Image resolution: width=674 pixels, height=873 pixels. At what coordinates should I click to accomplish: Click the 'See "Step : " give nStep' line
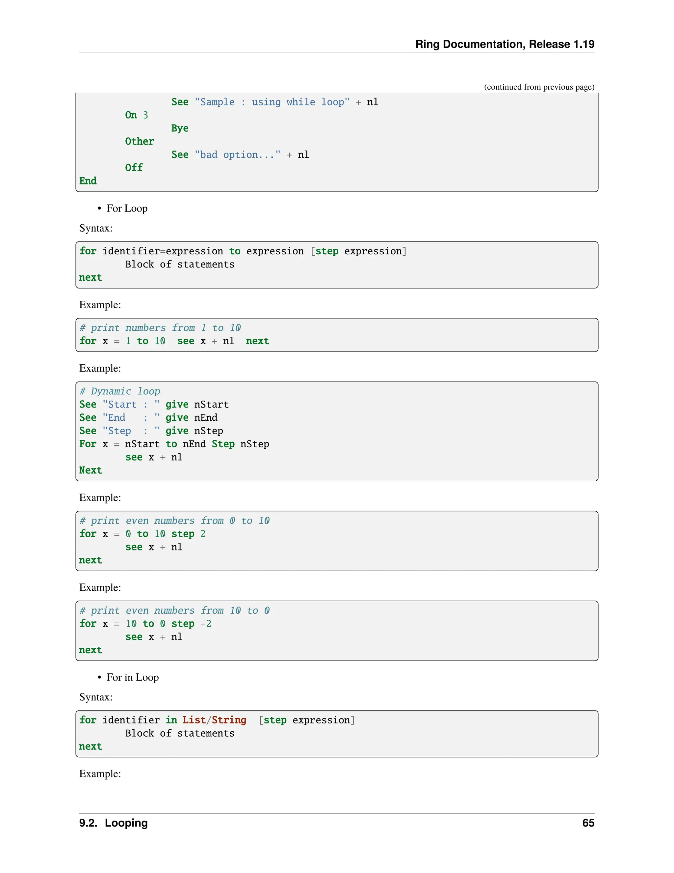[151, 431]
